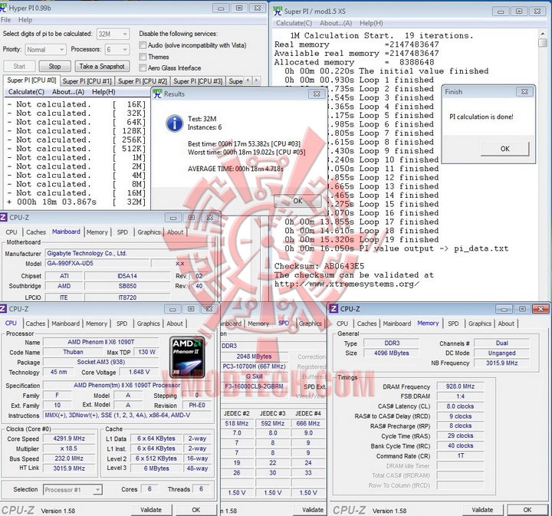This screenshot has height=516, width=552.
Task: Click the Multiplier value x 18.5
Action: (69, 449)
